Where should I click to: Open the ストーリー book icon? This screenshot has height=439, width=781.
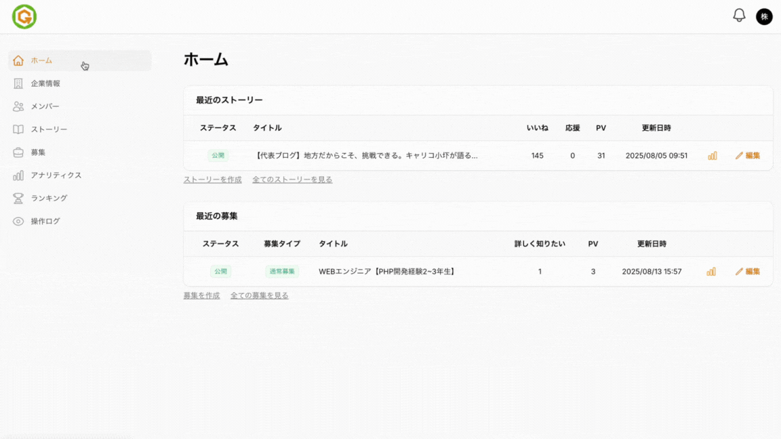(x=18, y=129)
